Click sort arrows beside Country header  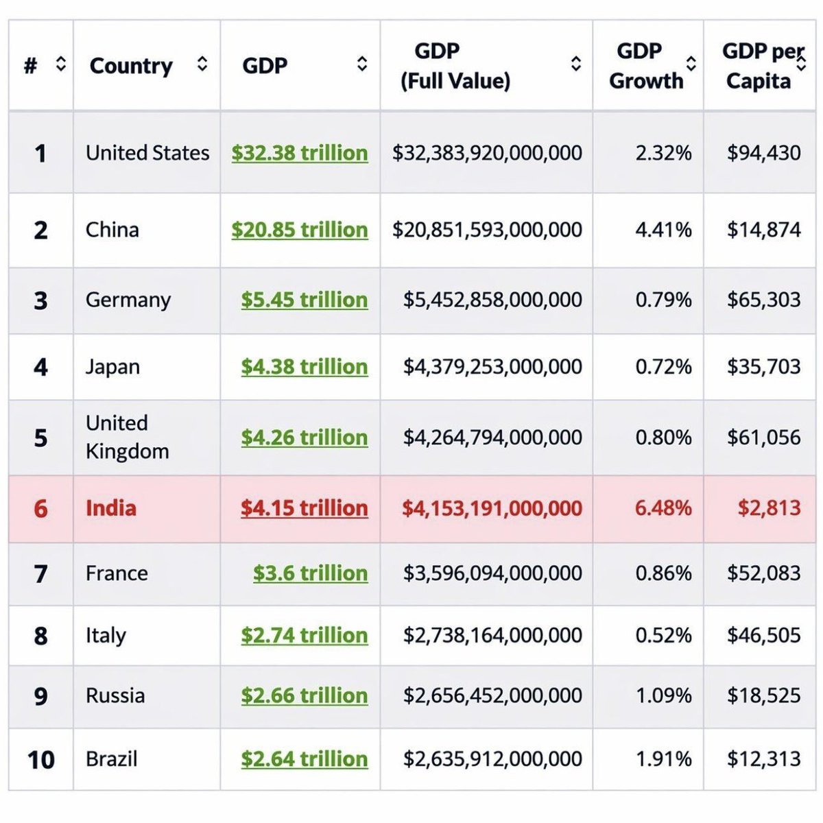202,64
